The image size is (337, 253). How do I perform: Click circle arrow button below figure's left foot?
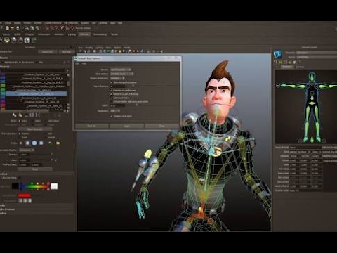coord(300,141)
